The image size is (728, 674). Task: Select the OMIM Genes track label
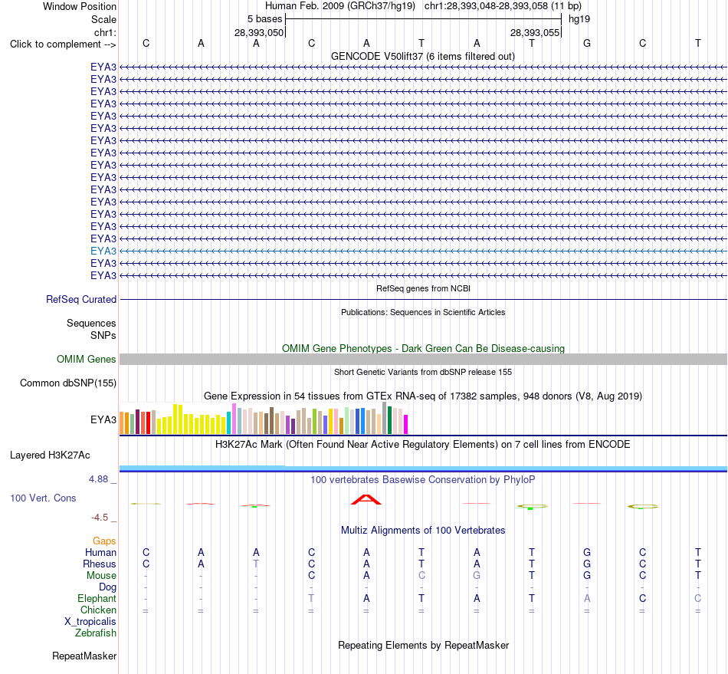coord(86,359)
